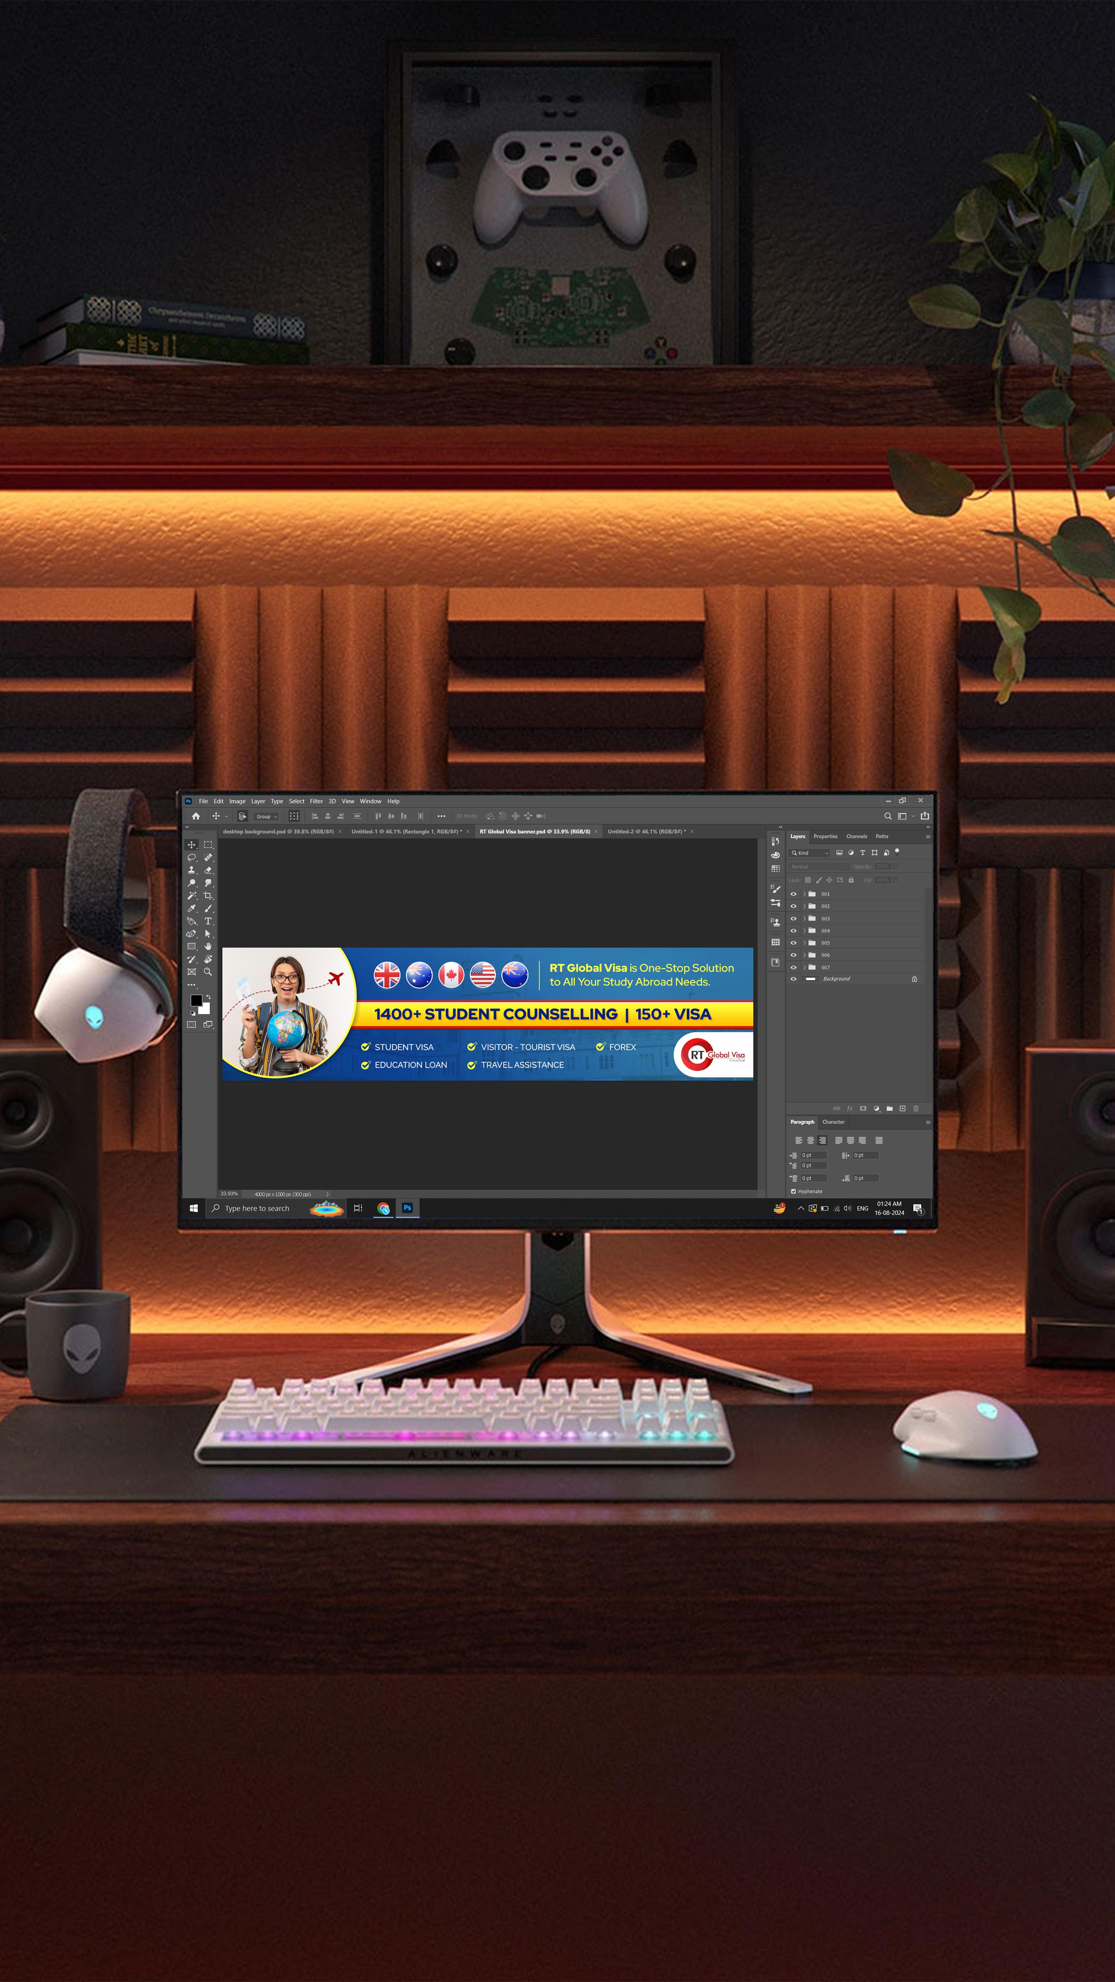Hide the Background layer eye icon
The height and width of the screenshot is (1982, 1115).
(x=793, y=979)
